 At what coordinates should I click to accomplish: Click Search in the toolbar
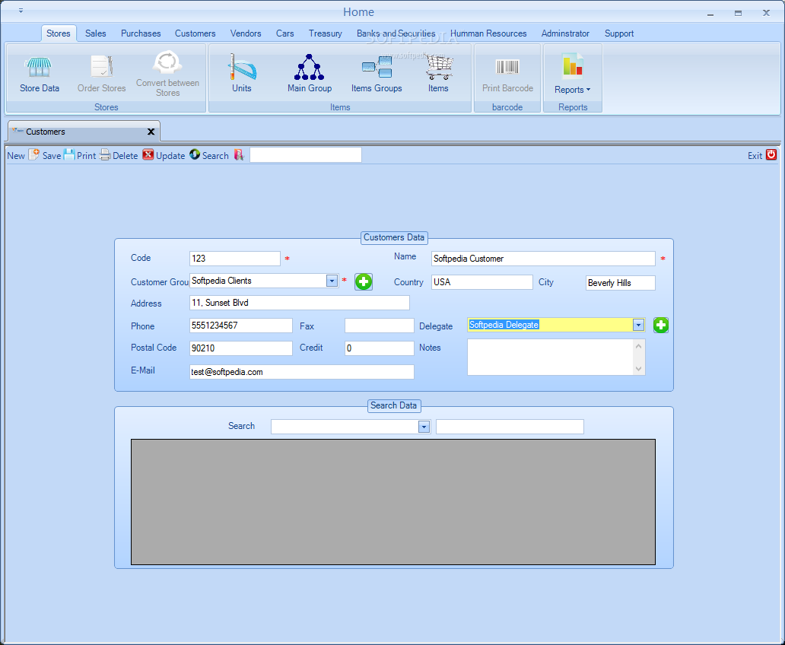[x=223, y=155]
